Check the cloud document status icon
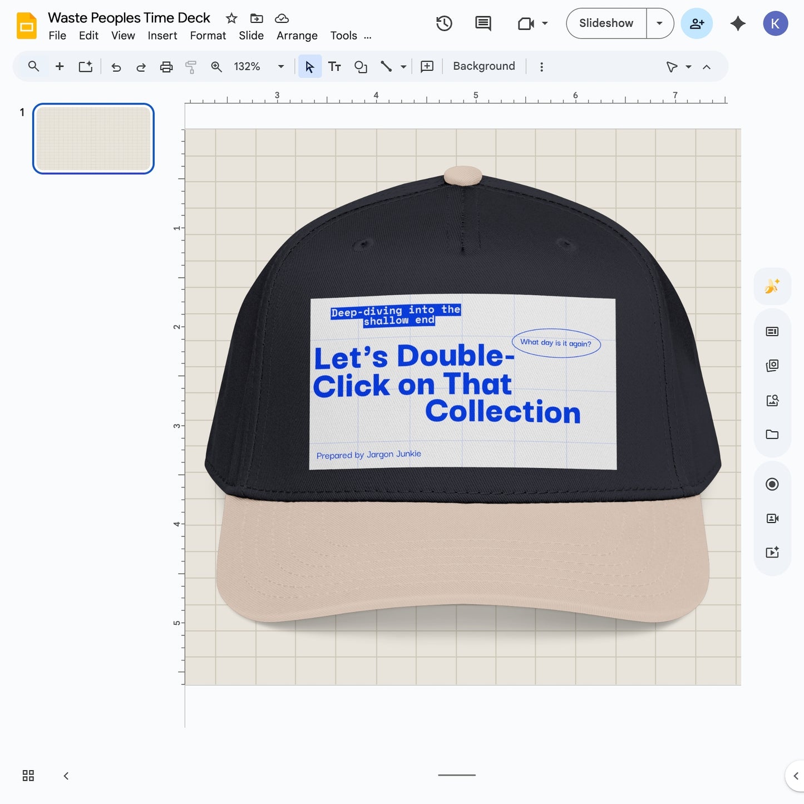This screenshot has width=804, height=804. [x=282, y=18]
